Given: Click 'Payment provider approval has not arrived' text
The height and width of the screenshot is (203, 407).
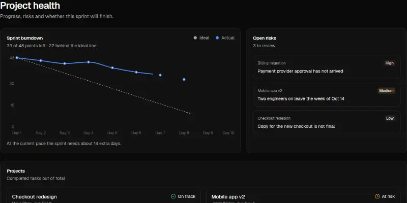Looking at the screenshot, I should (300, 71).
